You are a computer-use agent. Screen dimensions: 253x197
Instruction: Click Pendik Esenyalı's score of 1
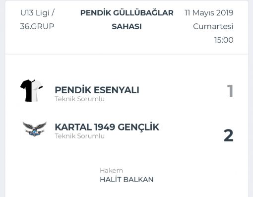(x=230, y=91)
